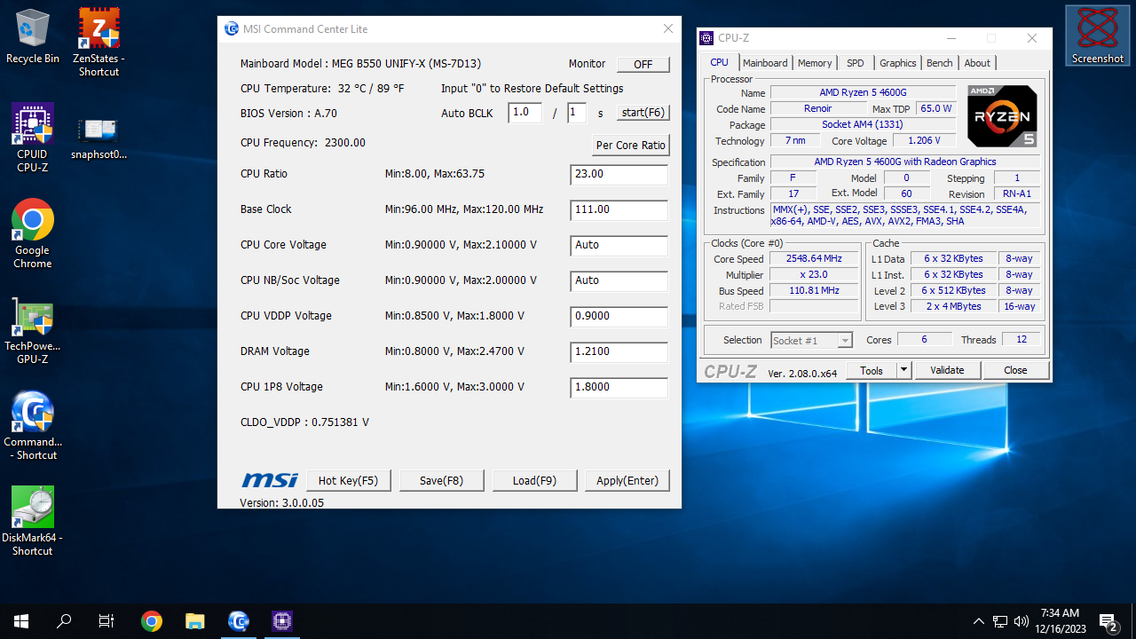Screen dimensions: 1136x639
Task: Open Command Center shortcut on desktop
Action: point(33,425)
